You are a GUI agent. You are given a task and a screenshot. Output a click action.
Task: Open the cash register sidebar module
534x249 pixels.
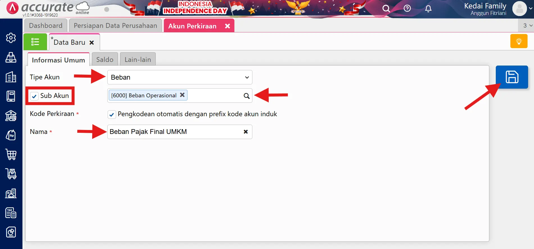click(x=11, y=57)
